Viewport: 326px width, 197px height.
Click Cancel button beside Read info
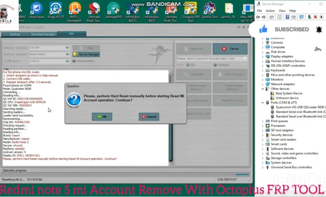[x=230, y=49]
